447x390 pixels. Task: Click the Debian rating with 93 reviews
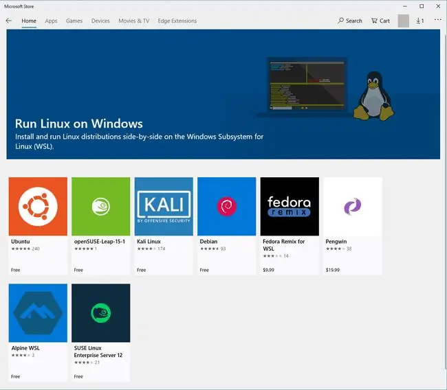tap(212, 249)
